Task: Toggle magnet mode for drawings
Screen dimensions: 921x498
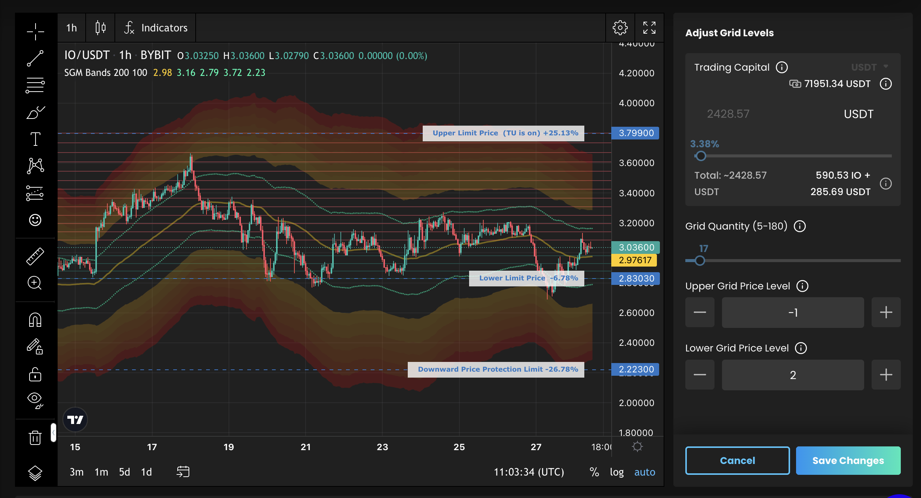Action: (35, 320)
